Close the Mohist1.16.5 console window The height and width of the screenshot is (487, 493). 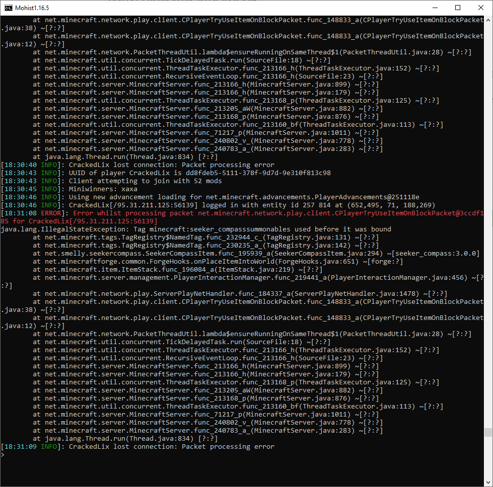coord(481,8)
